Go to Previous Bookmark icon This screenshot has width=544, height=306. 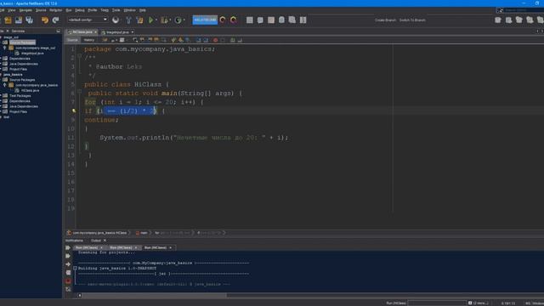[173, 40]
